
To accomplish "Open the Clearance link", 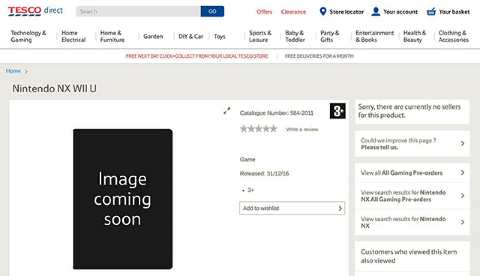I will click(293, 12).
